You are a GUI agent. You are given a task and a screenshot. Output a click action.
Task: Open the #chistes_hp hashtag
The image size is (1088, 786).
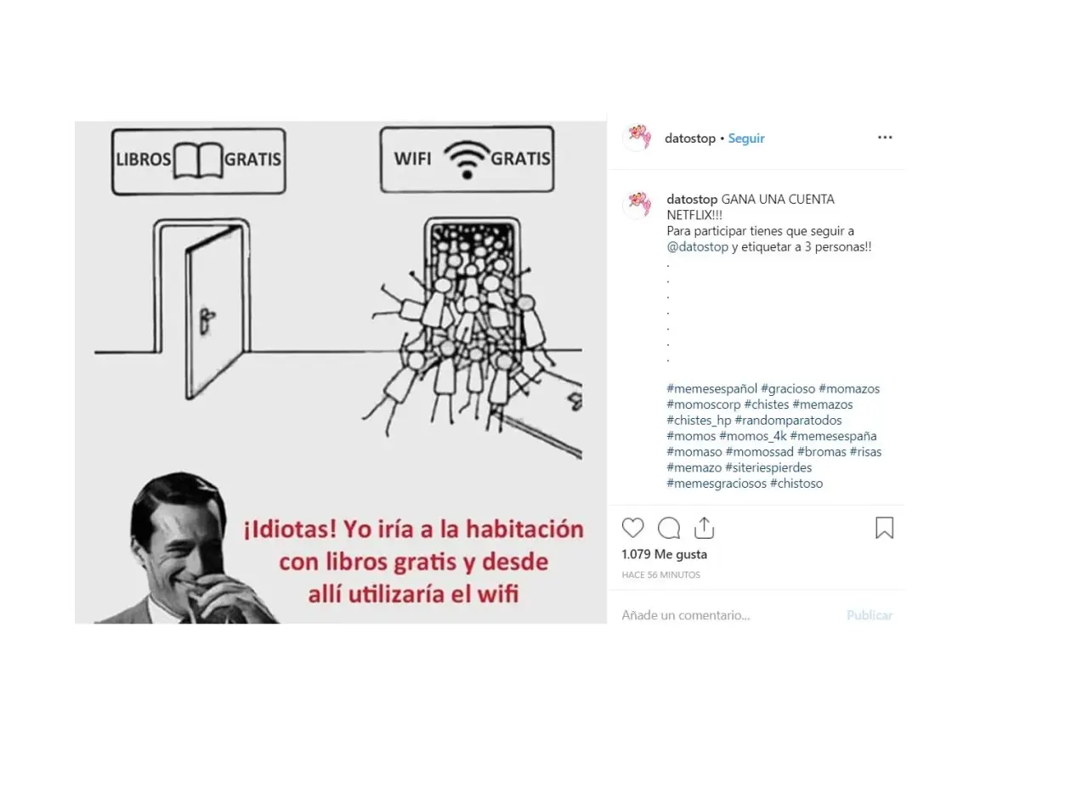point(699,421)
